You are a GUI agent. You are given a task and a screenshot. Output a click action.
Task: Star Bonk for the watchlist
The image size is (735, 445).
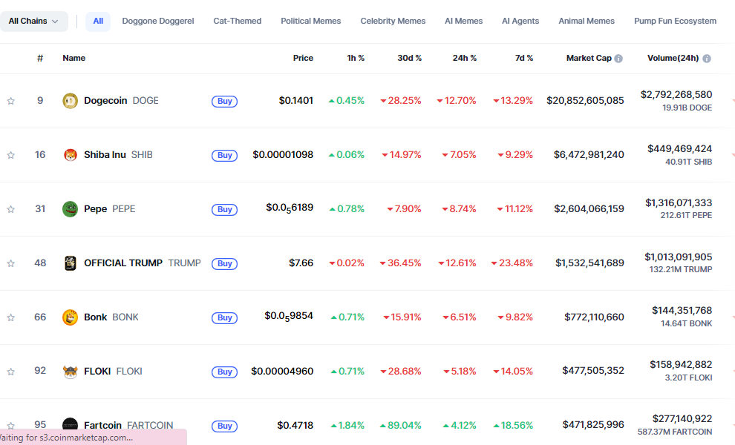point(11,317)
